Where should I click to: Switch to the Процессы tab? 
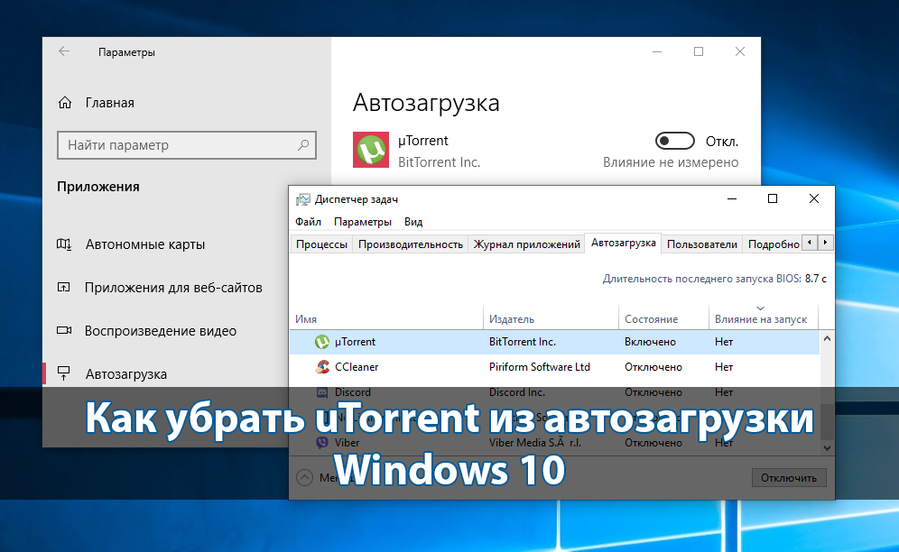[x=321, y=244]
